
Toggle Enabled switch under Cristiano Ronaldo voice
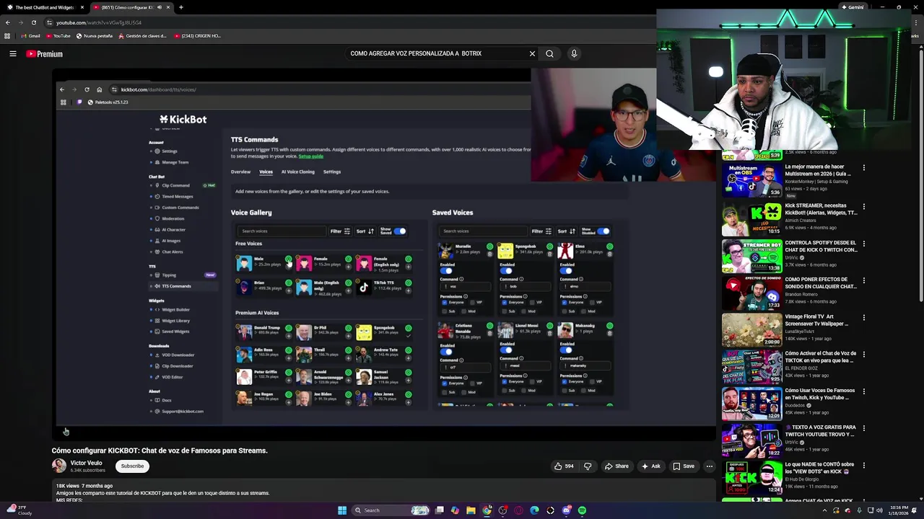point(447,352)
